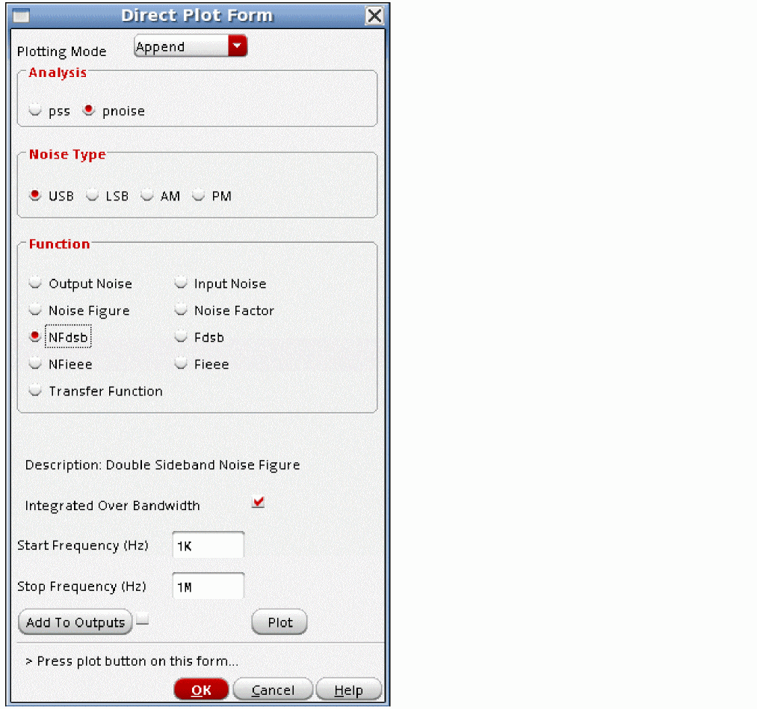This screenshot has width=757, height=709.
Task: Click the Stop Frequency input field
Action: [208, 586]
